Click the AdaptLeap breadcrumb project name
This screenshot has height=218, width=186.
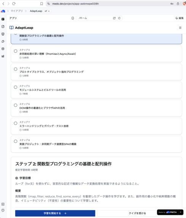coord(36,11)
